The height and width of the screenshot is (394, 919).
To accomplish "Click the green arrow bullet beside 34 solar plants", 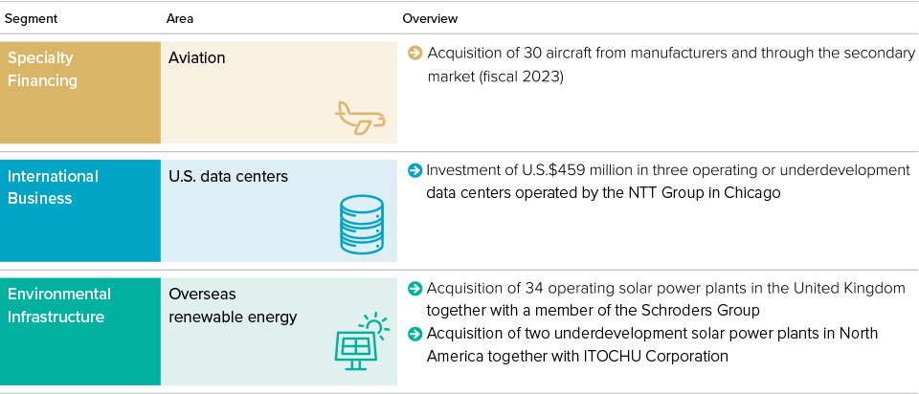I will click(x=415, y=289).
